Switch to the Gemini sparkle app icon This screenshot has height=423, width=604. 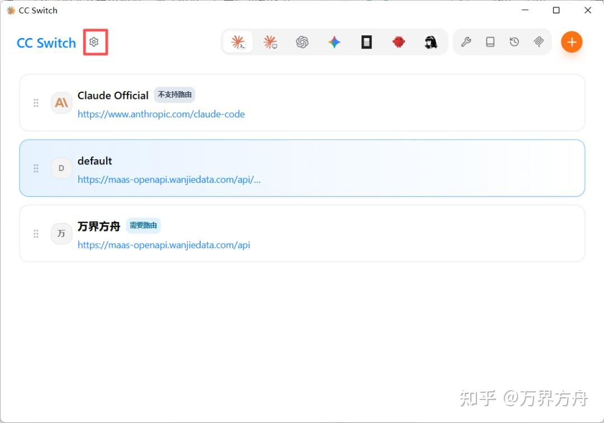pos(334,42)
